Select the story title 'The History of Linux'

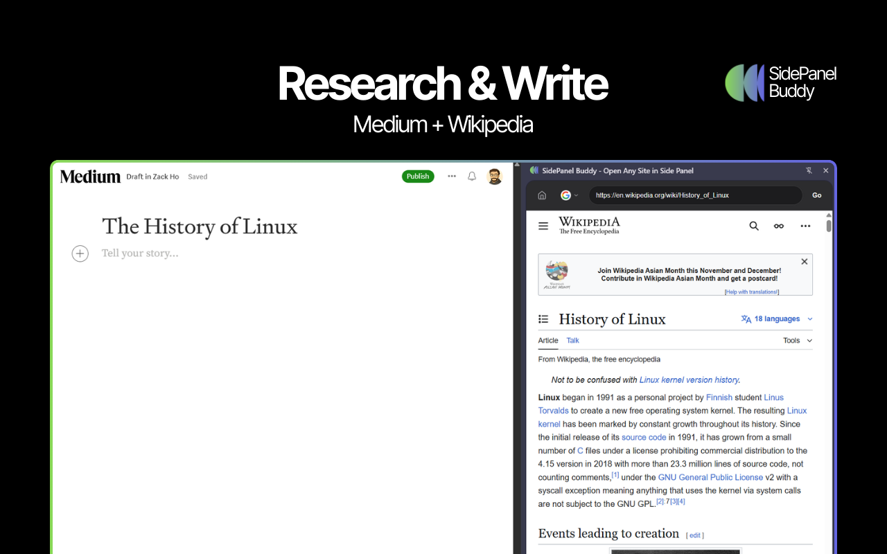point(200,226)
